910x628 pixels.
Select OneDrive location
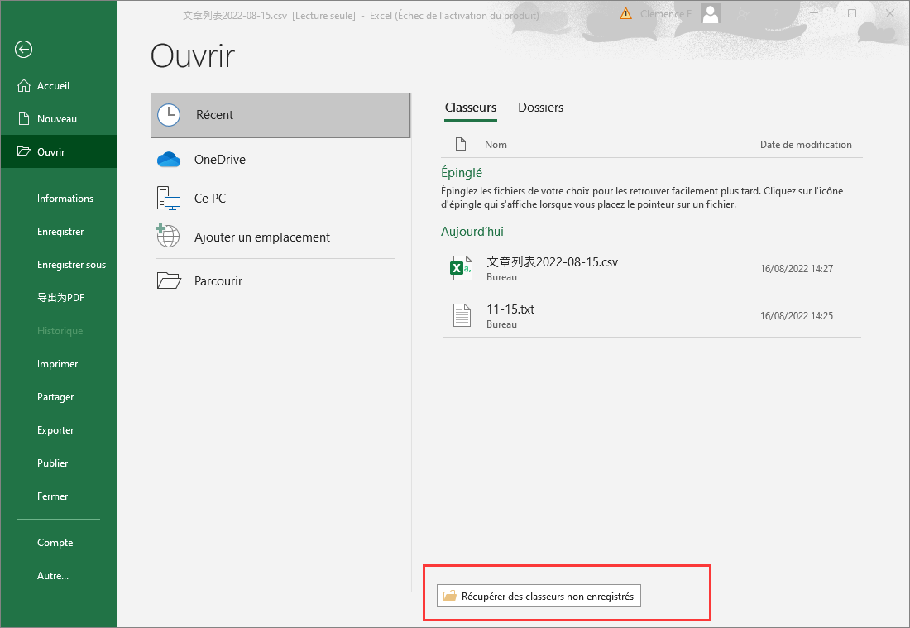280,160
